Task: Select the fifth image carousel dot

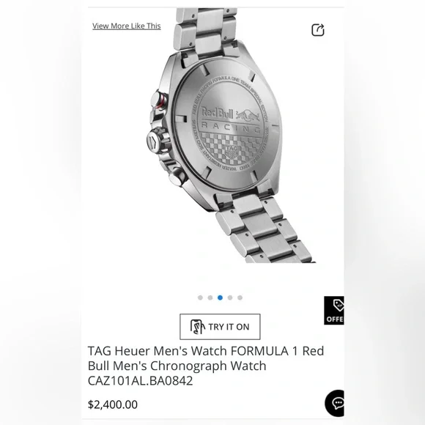Action: coord(240,297)
